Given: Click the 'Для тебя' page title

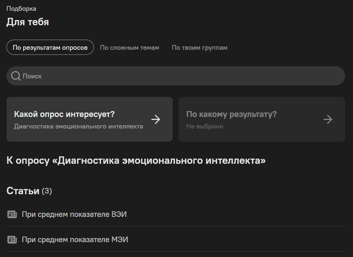Looking at the screenshot, I should click(28, 22).
